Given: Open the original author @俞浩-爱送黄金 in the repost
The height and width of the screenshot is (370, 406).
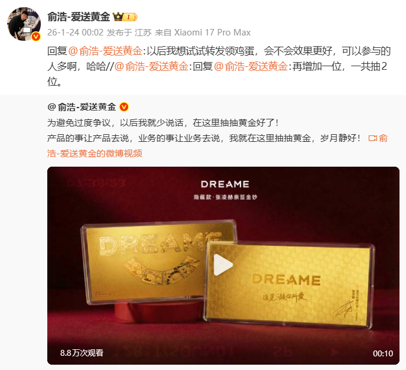Looking at the screenshot, I should click(x=82, y=107).
